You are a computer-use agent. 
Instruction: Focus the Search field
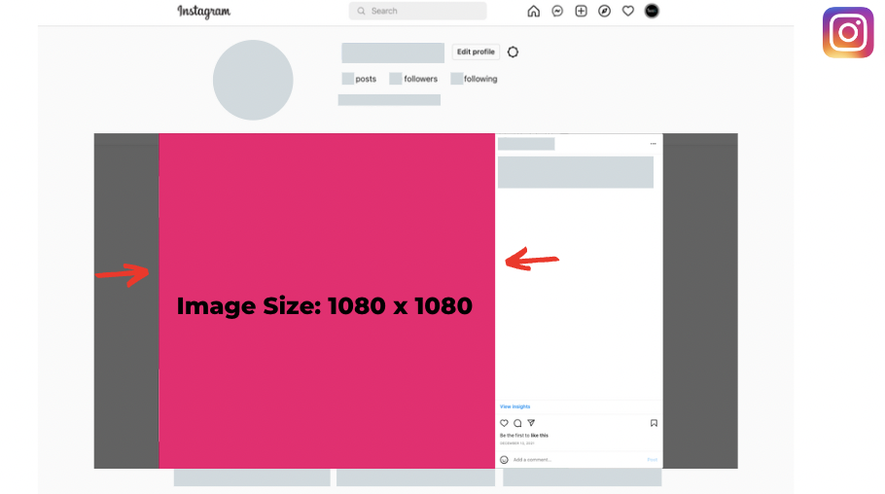(x=417, y=11)
